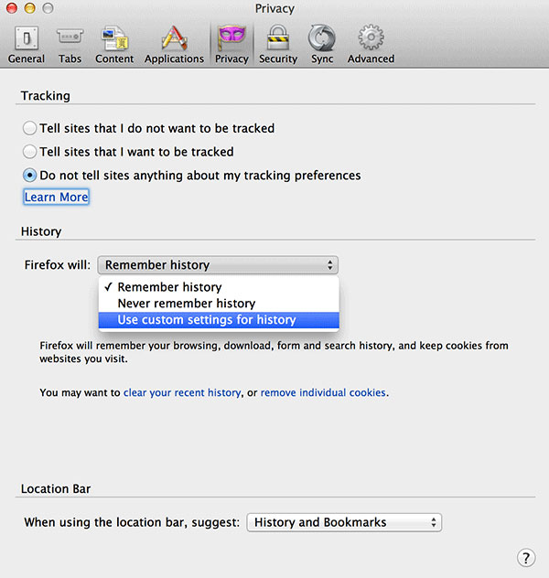
Task: Open the Security padlock icon
Action: (277, 37)
